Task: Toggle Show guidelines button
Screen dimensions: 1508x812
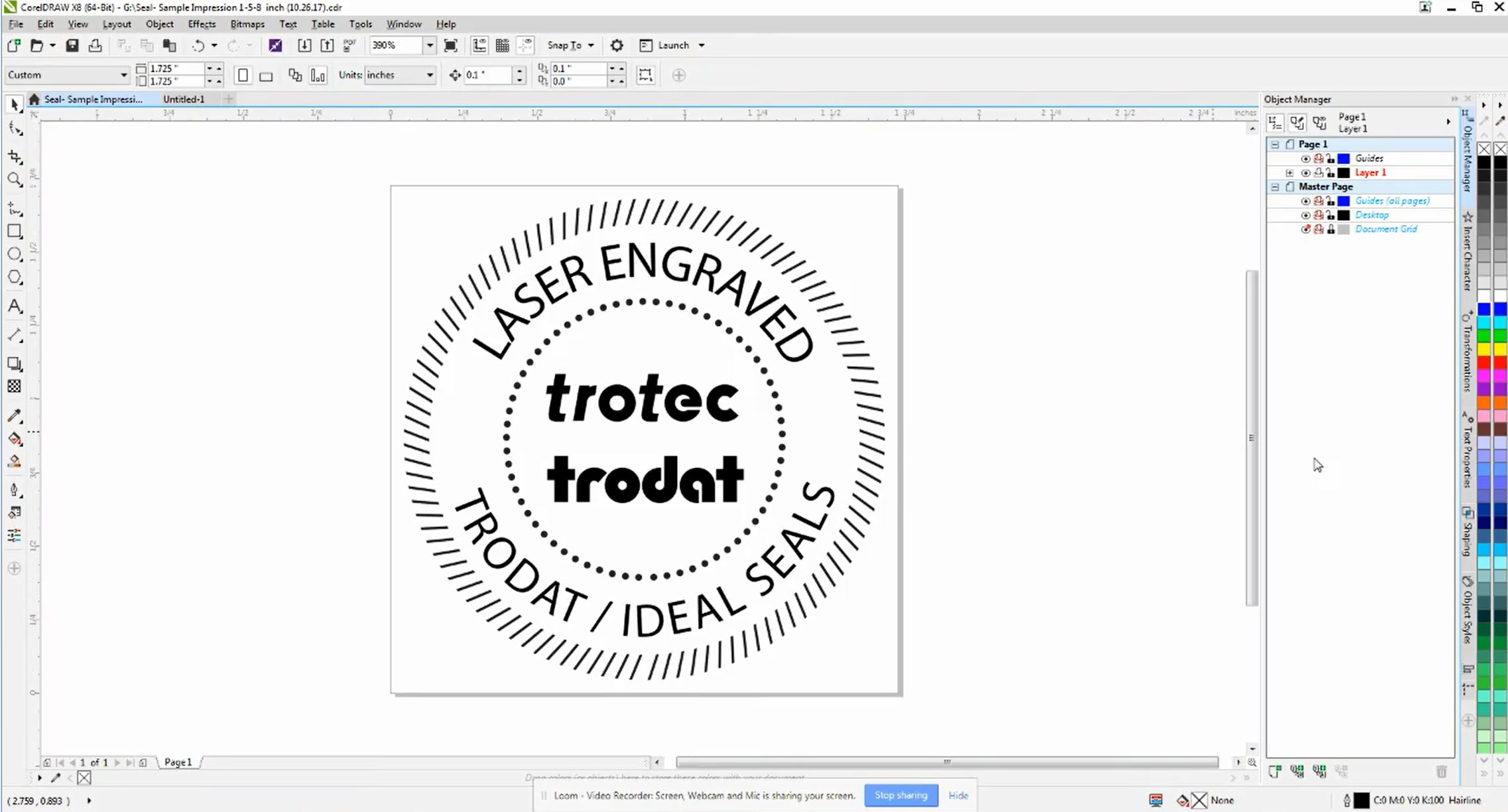Action: tap(525, 45)
